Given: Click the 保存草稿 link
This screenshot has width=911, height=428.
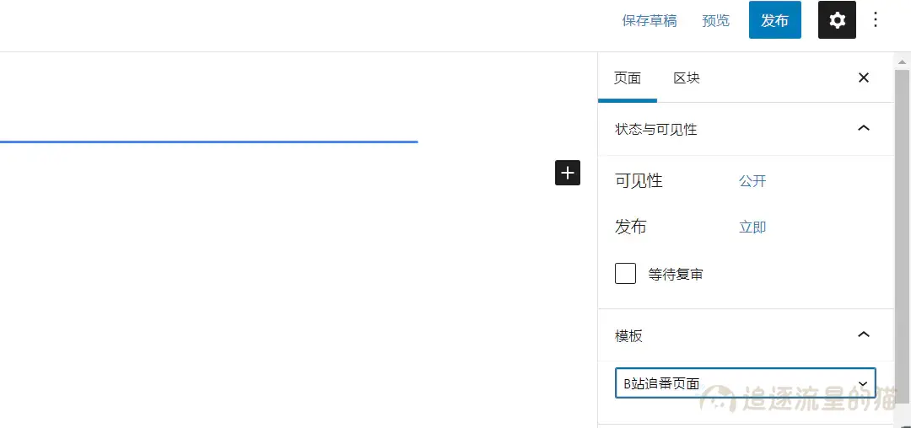Looking at the screenshot, I should [x=649, y=20].
